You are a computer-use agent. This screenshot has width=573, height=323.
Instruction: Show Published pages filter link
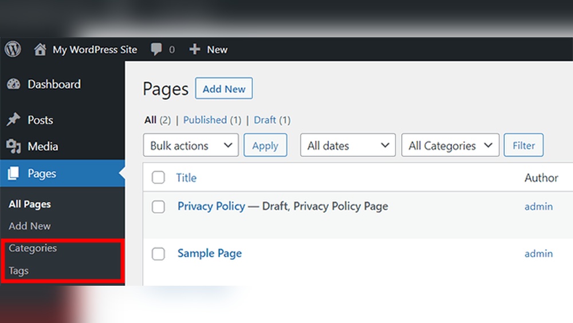pos(205,120)
